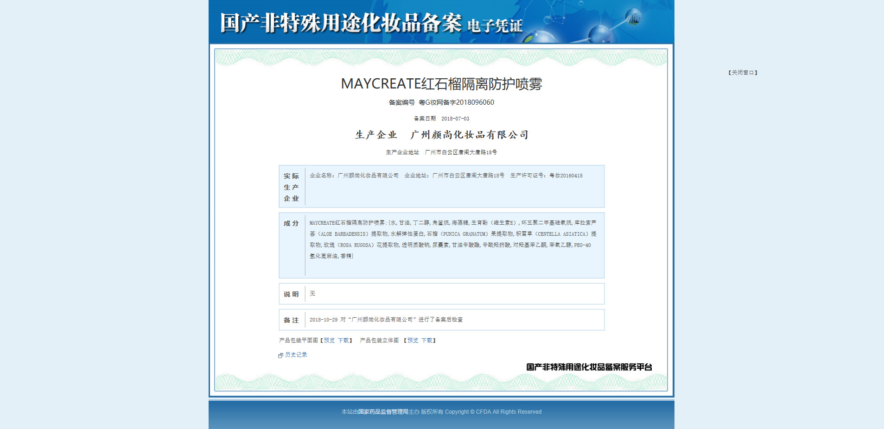Click the 说明 row label
This screenshot has width=884, height=429.
(291, 294)
